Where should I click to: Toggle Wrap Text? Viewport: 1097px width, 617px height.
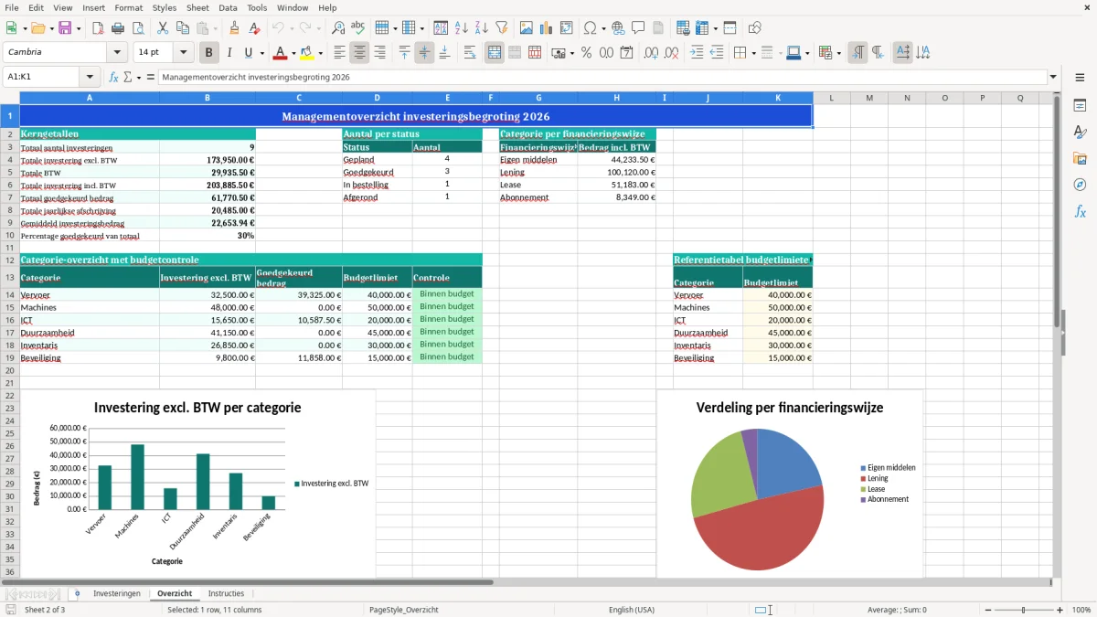(470, 53)
